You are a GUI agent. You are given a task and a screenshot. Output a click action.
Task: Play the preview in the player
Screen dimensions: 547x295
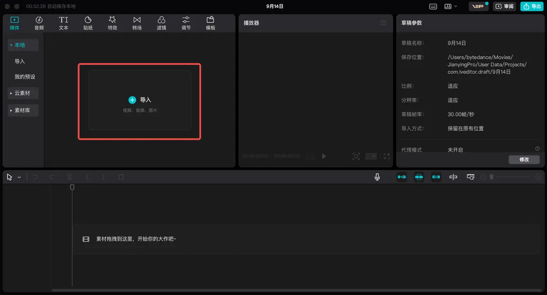point(324,156)
